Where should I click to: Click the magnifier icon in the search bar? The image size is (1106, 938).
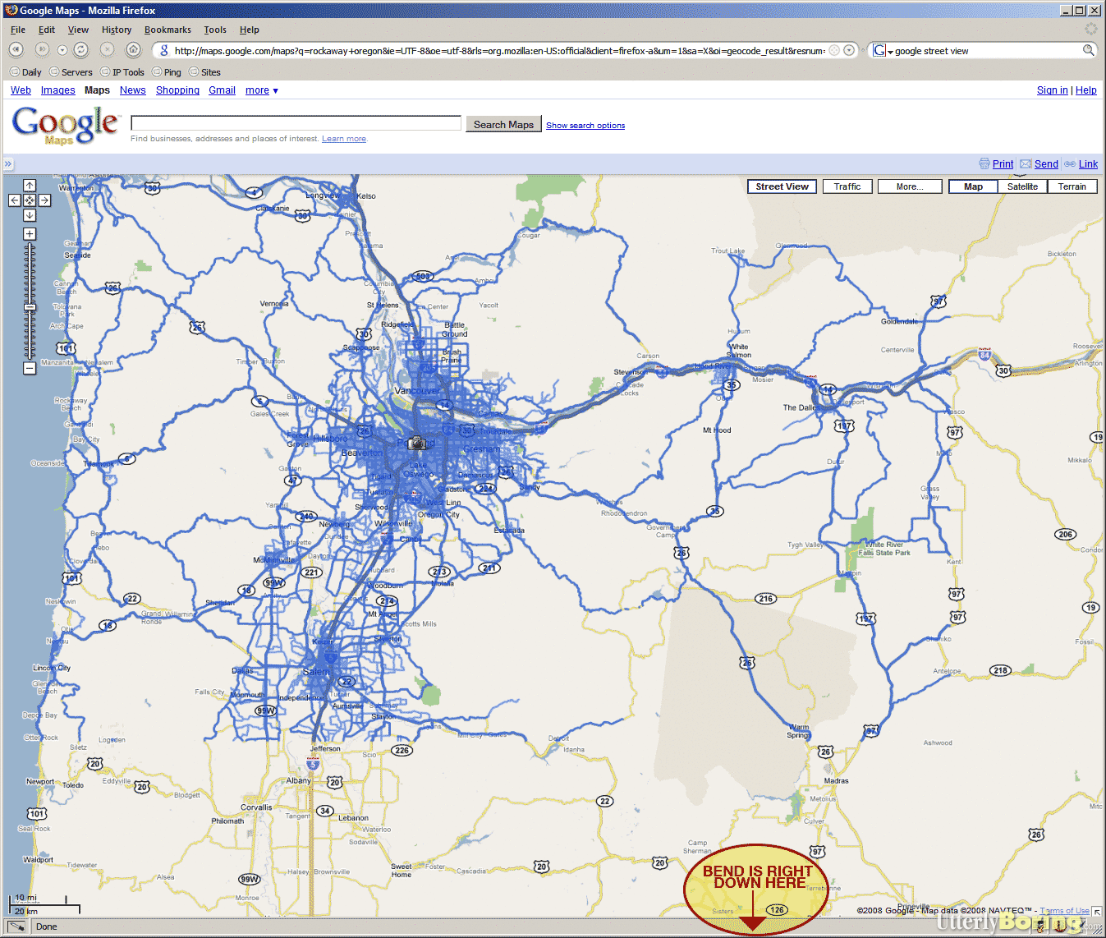pos(1088,50)
